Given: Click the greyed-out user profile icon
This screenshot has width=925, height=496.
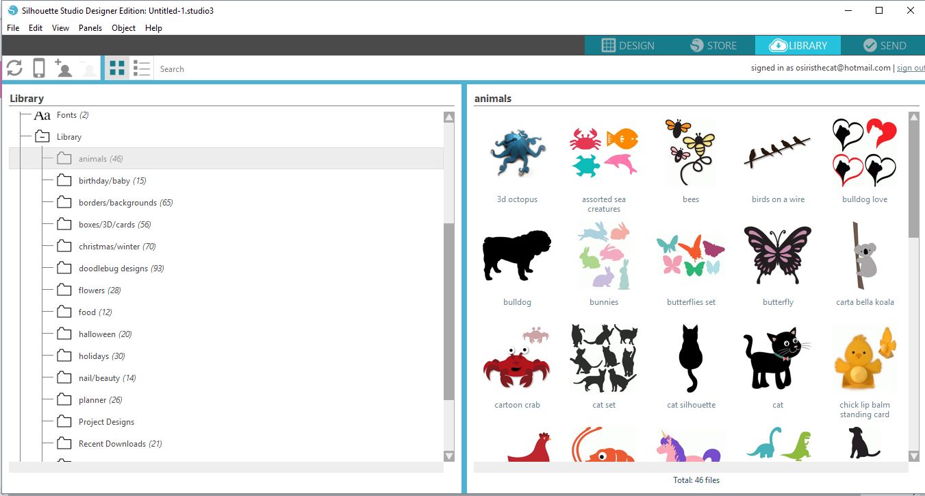Looking at the screenshot, I should tap(88, 69).
